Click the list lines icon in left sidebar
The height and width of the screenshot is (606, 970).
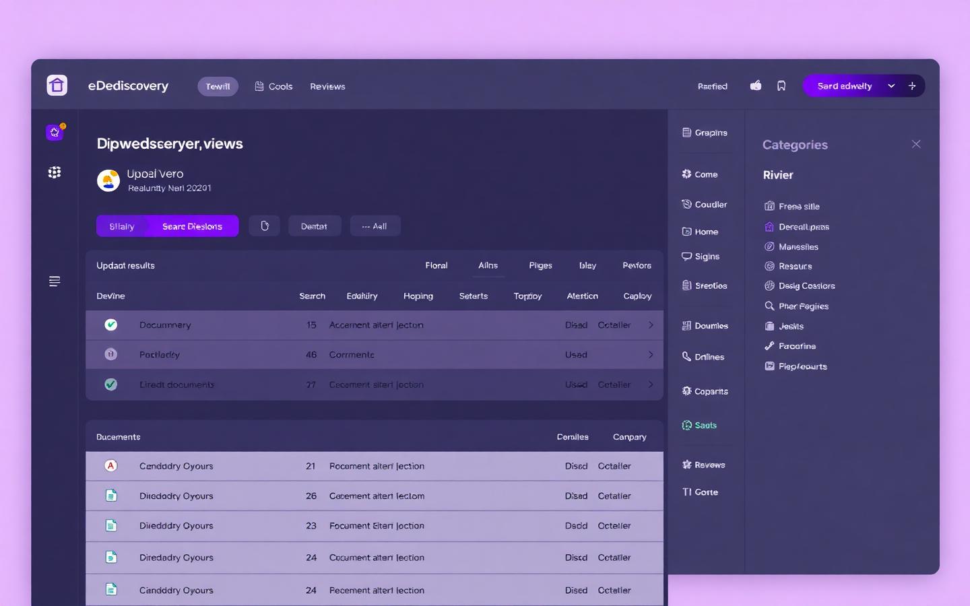coord(55,281)
